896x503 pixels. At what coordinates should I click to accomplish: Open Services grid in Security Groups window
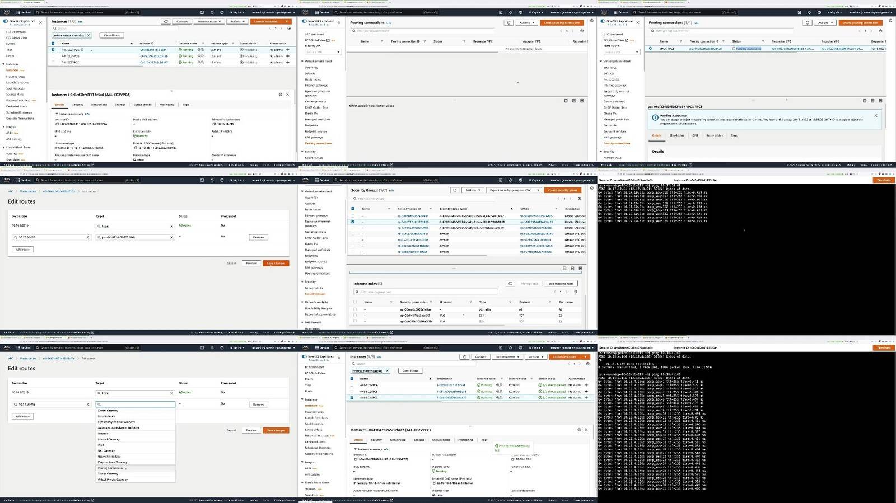[323, 180]
